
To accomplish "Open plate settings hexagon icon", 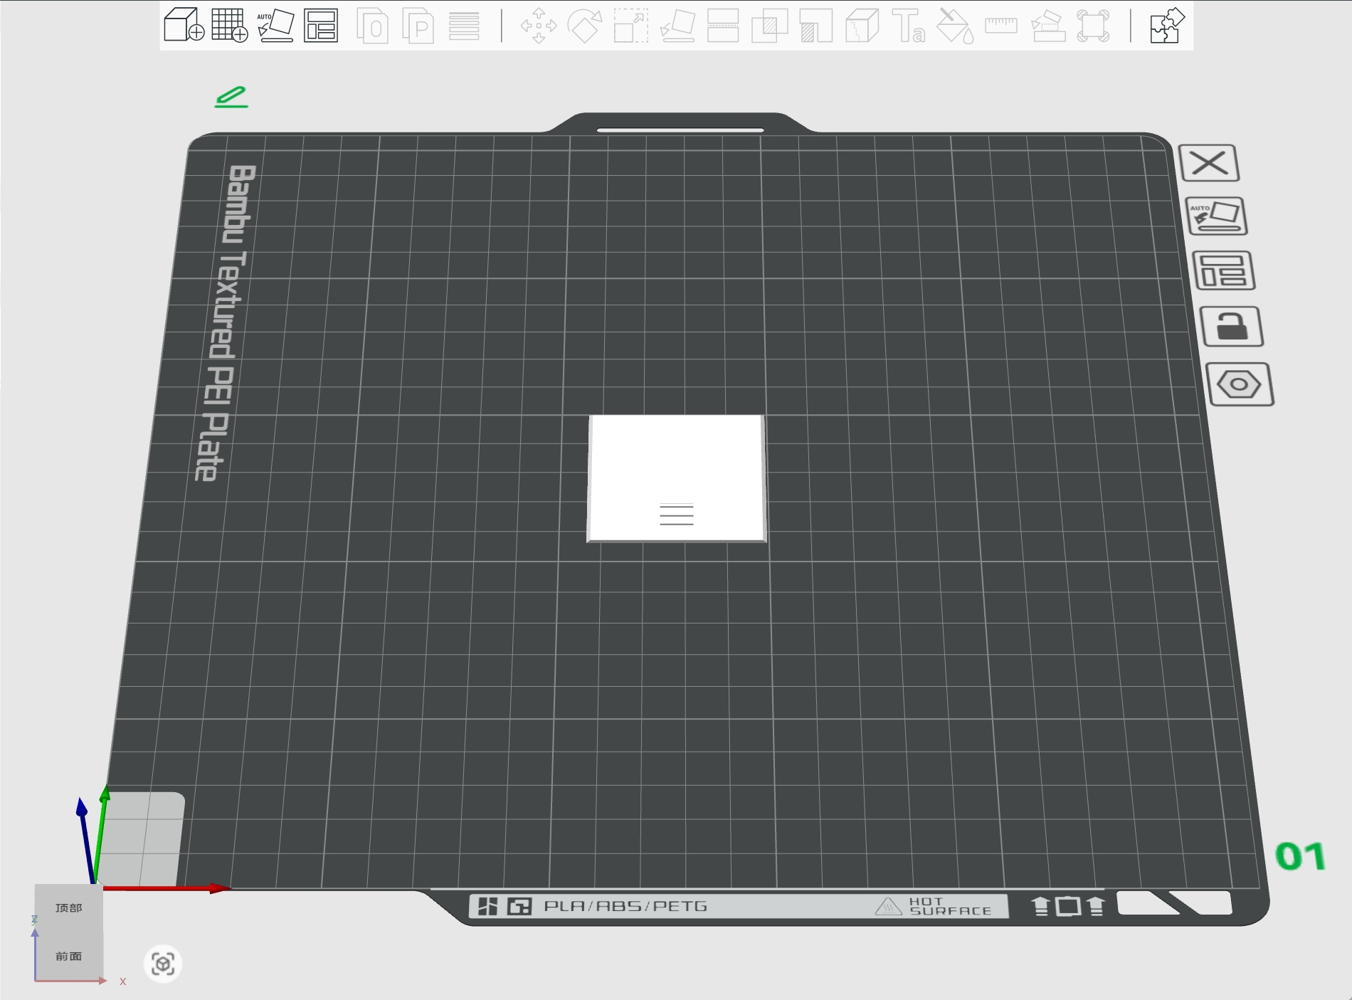I will pyautogui.click(x=1240, y=384).
